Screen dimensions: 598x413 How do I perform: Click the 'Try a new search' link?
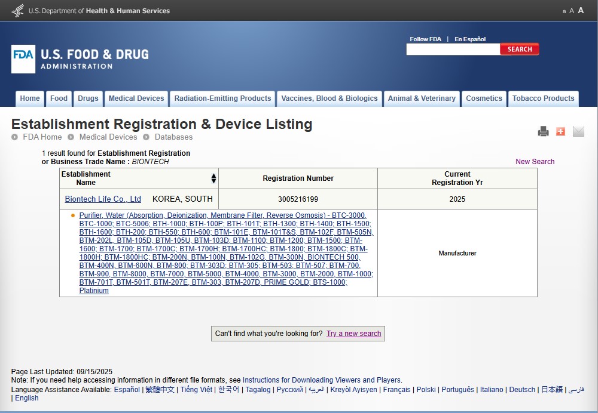[x=353, y=334]
